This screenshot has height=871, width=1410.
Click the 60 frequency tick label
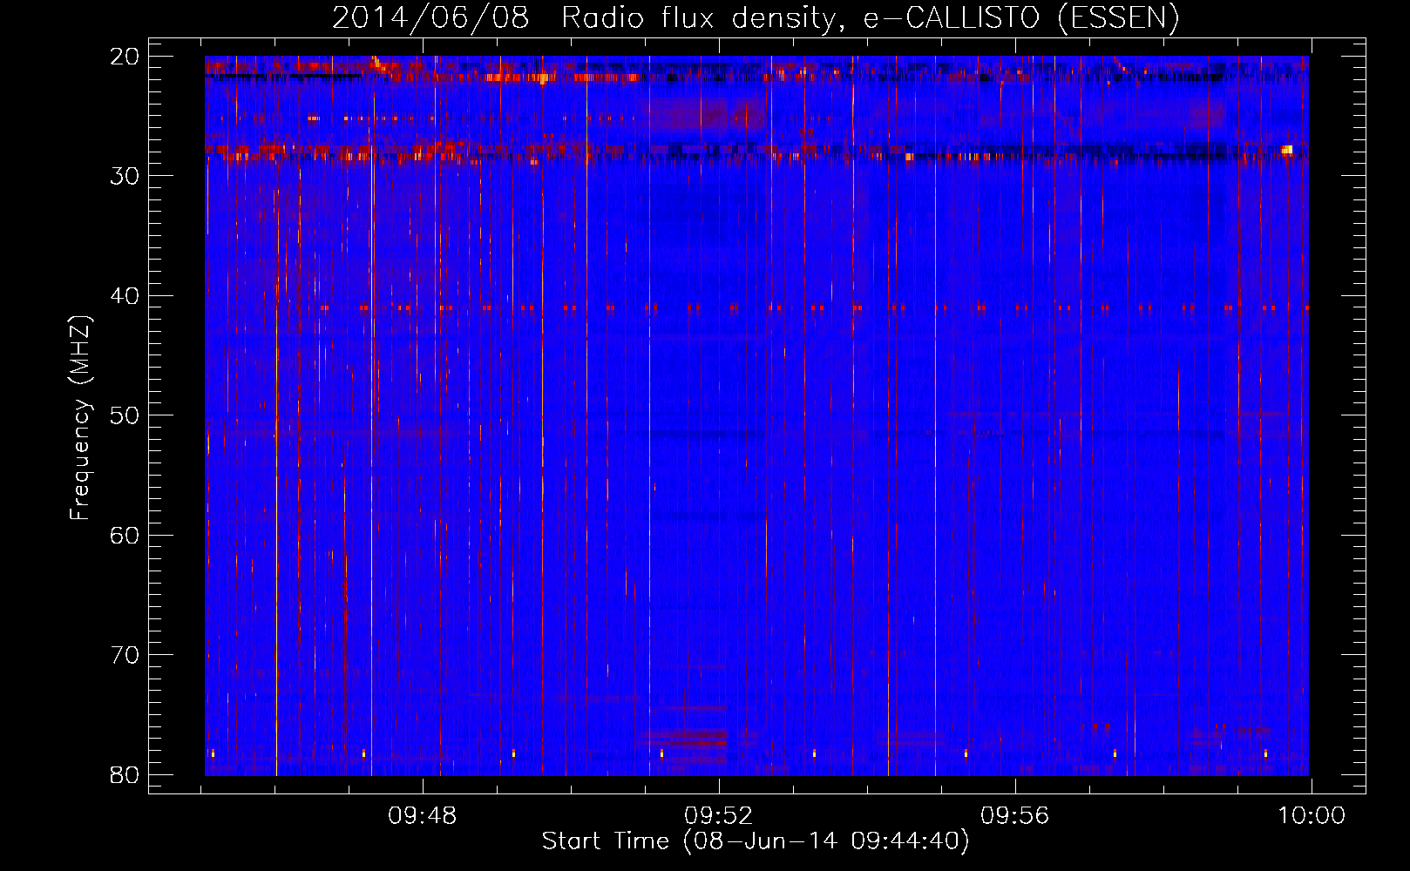click(x=125, y=535)
